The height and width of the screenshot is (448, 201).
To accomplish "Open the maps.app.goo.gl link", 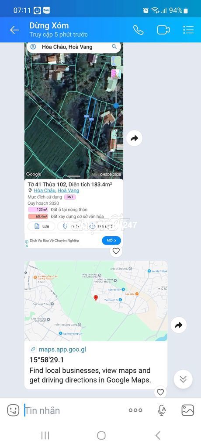I will (x=62, y=349).
